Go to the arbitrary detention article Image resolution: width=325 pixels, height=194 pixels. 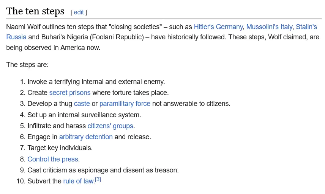(86, 137)
